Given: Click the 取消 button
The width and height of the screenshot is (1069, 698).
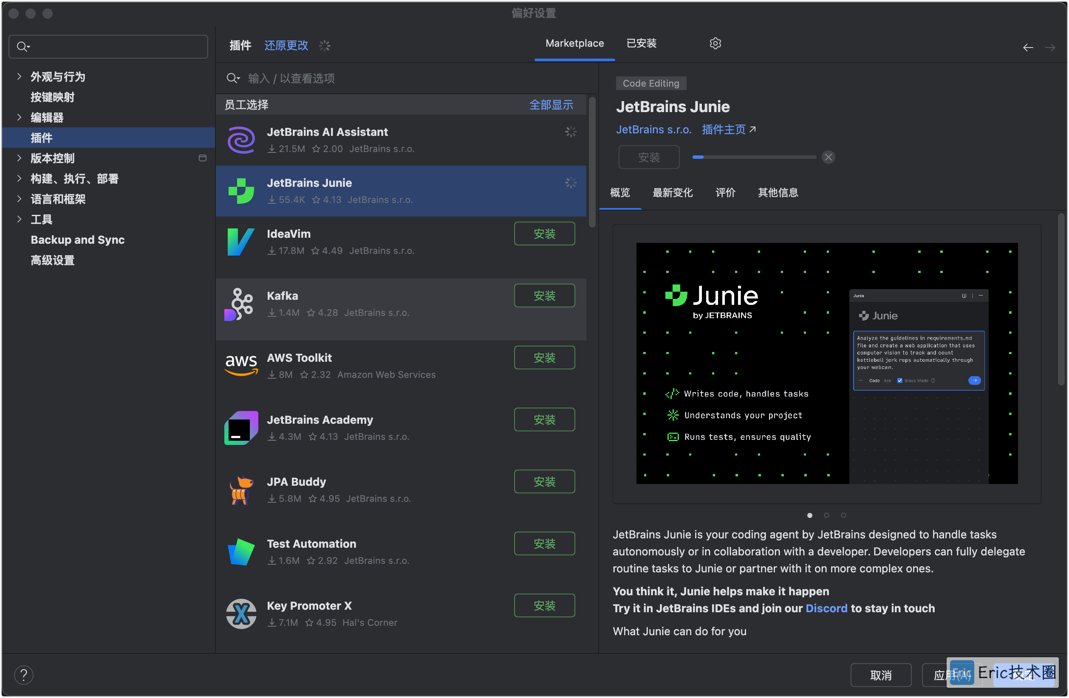Looking at the screenshot, I should pyautogui.click(x=880, y=675).
